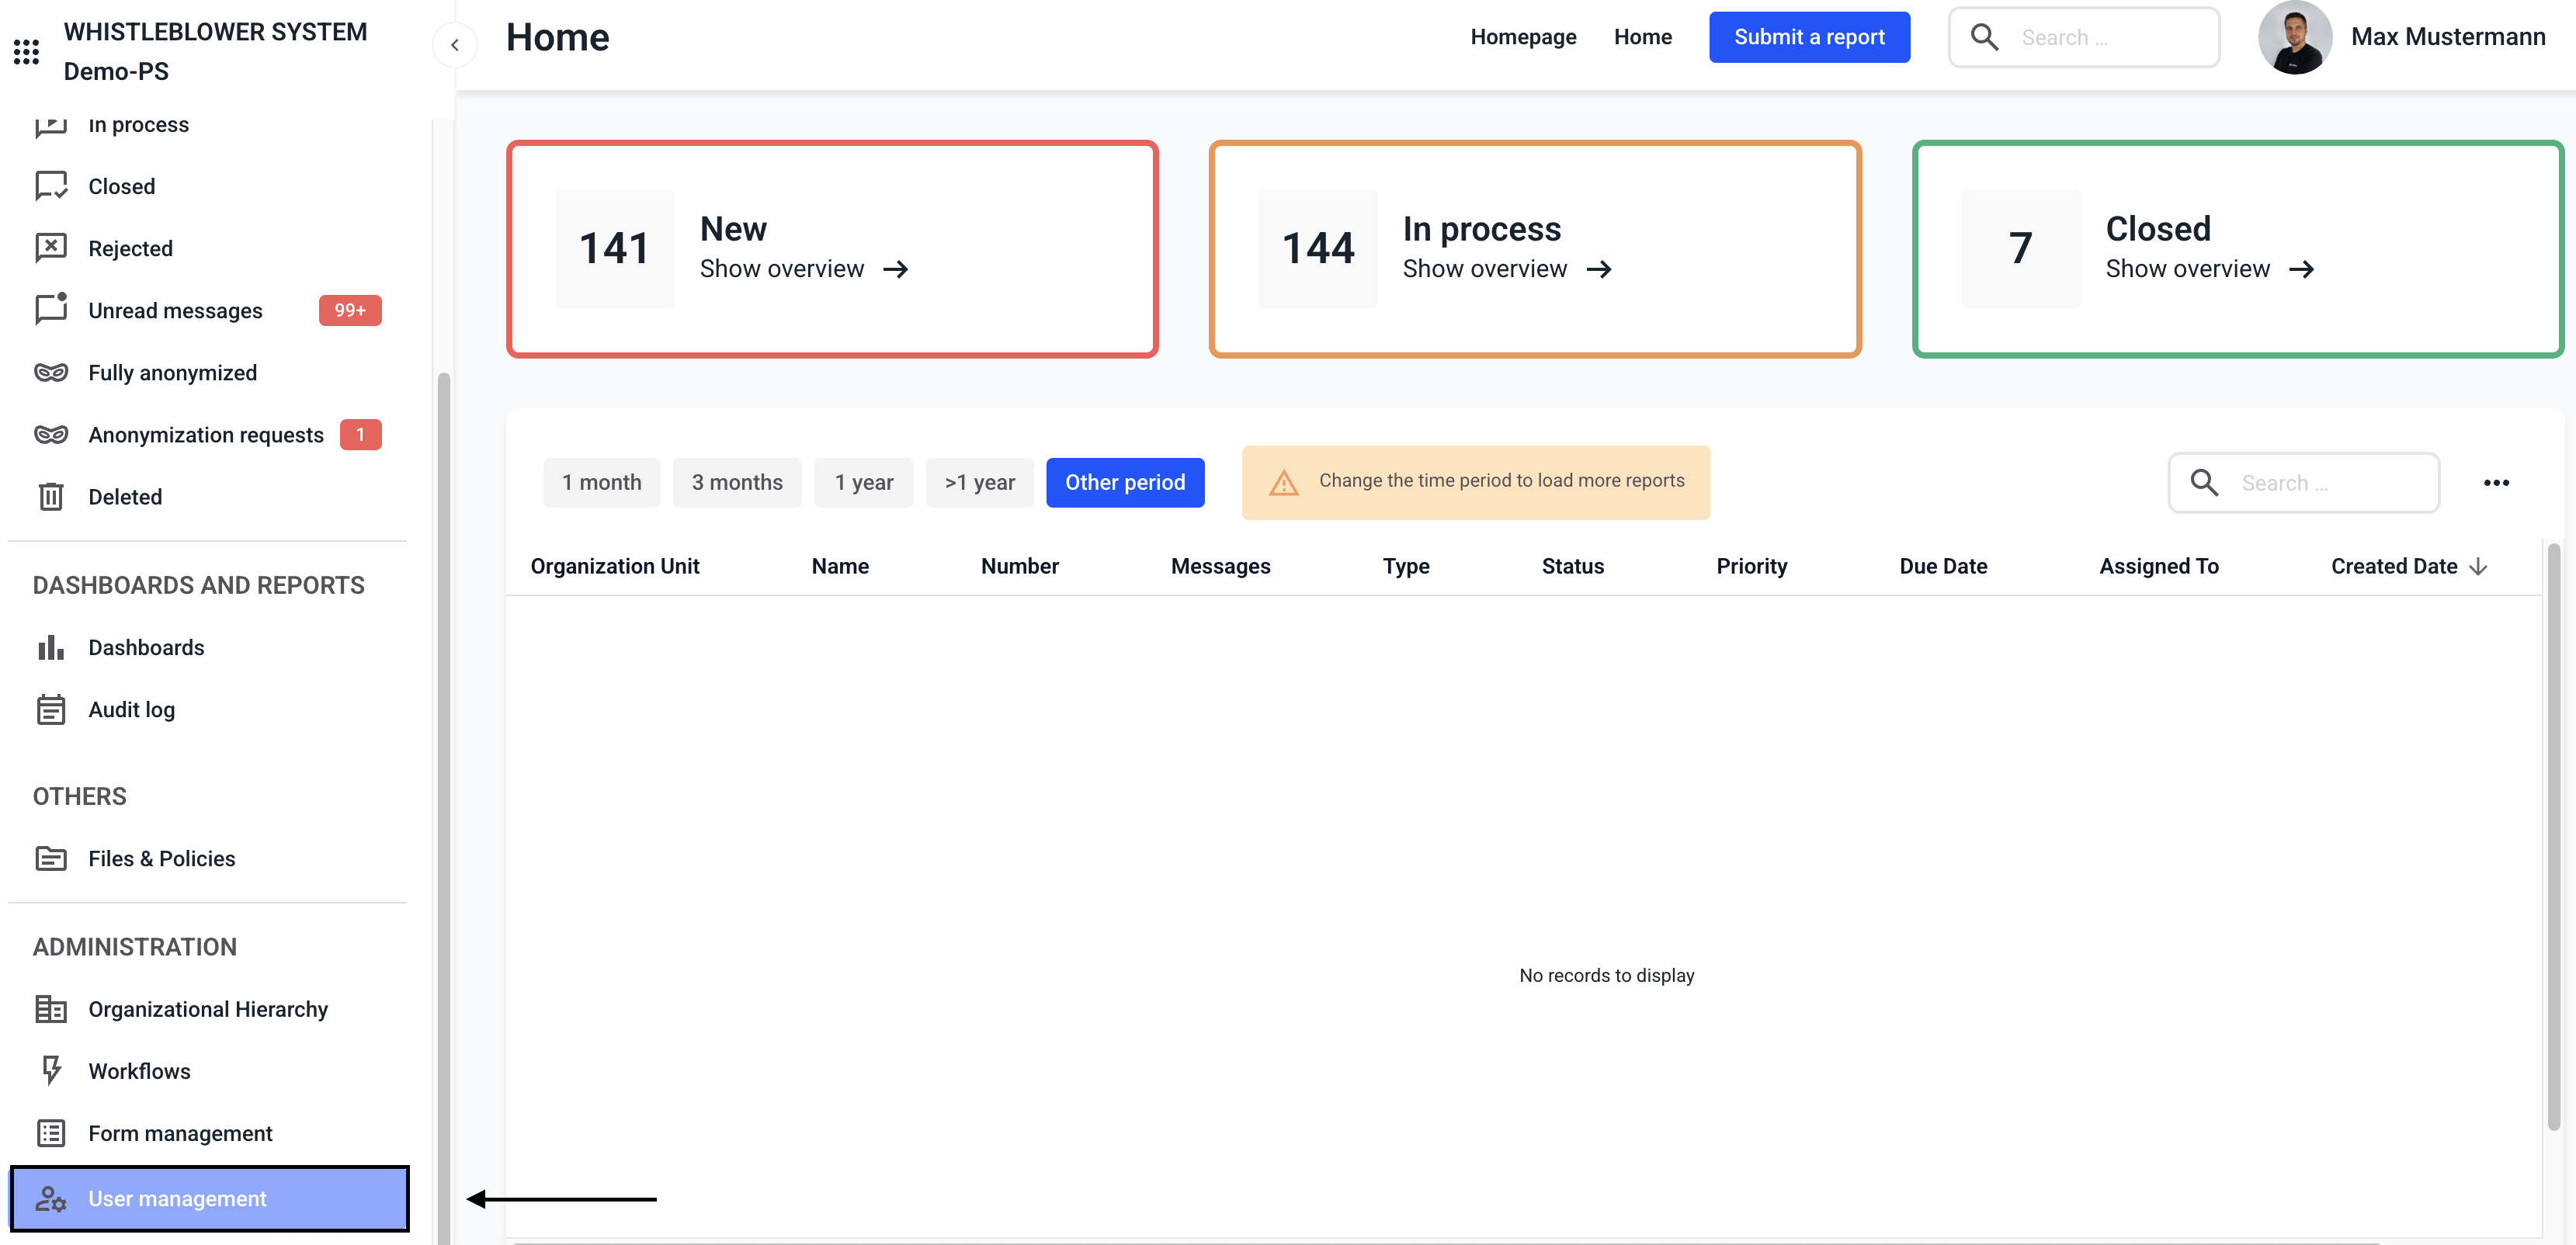Viewport: 2576px width, 1245px height.
Task: Choose the Other period option
Action: click(x=1125, y=483)
